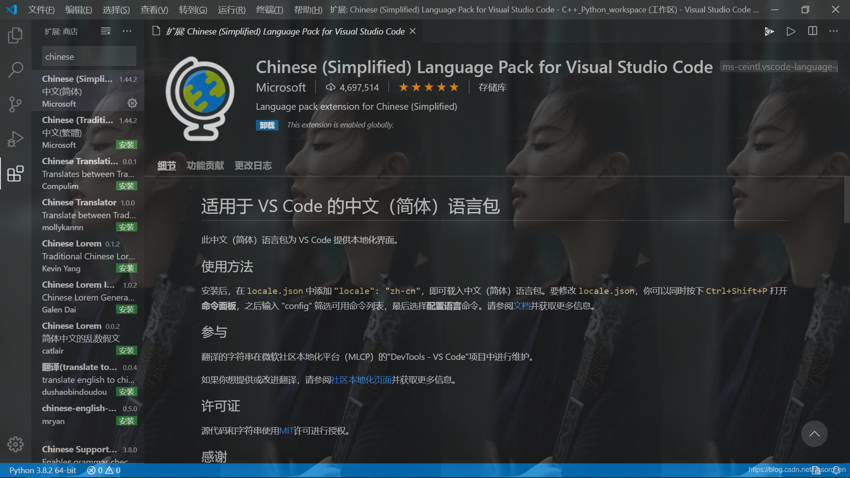Open the 文件(F) menu

pos(41,9)
